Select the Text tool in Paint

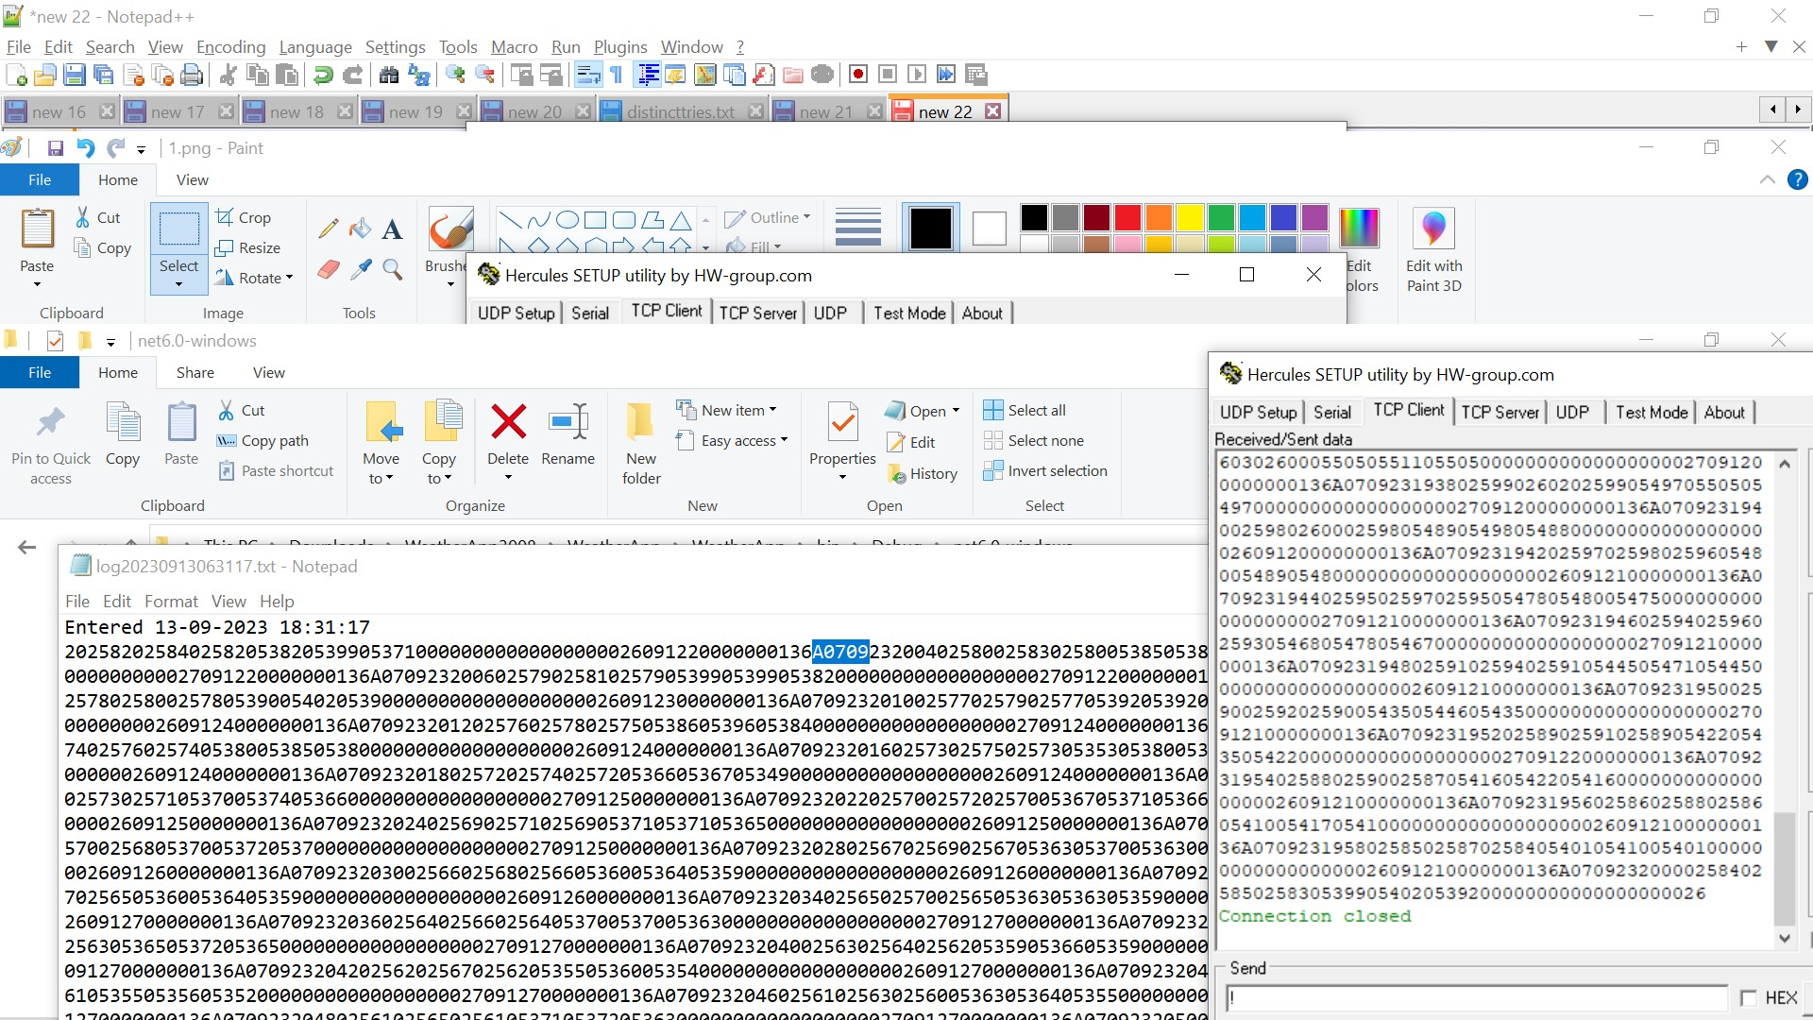click(392, 228)
